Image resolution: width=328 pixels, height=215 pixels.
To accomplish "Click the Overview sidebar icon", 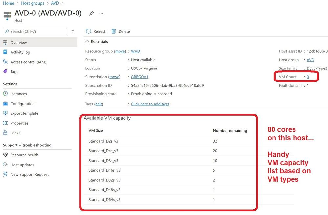I will (x=5, y=42).
